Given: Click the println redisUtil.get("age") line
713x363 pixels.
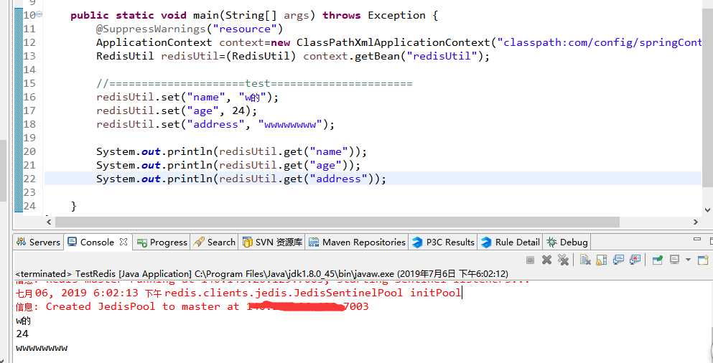Looking at the screenshot, I should (x=228, y=166).
